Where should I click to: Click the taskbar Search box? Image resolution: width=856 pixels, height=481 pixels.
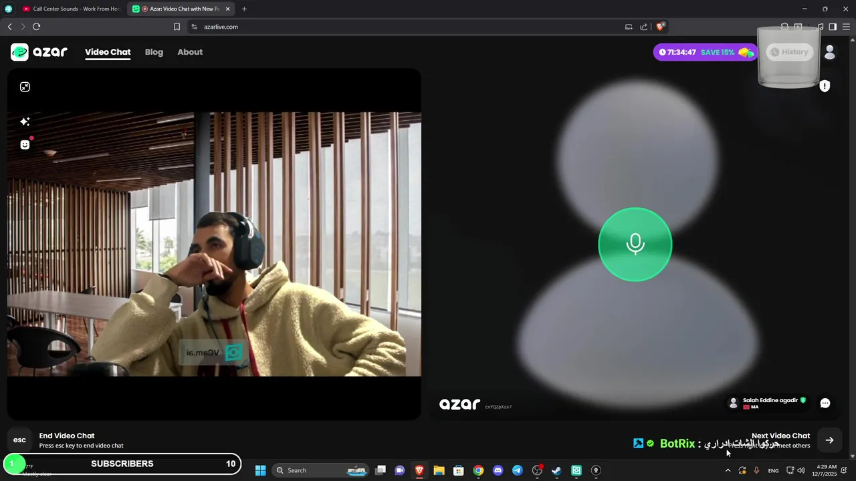pyautogui.click(x=321, y=470)
